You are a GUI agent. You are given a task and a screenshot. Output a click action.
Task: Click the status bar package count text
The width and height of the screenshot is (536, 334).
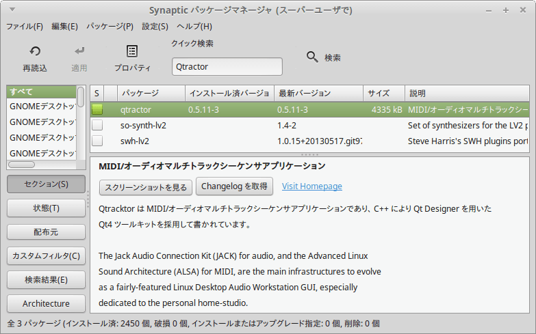coord(194,324)
